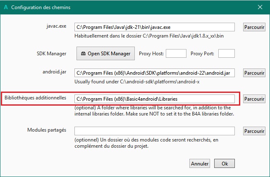The image size is (270, 177).
Task: Browse for android.jar with Parcourir
Action: tap(254, 73)
